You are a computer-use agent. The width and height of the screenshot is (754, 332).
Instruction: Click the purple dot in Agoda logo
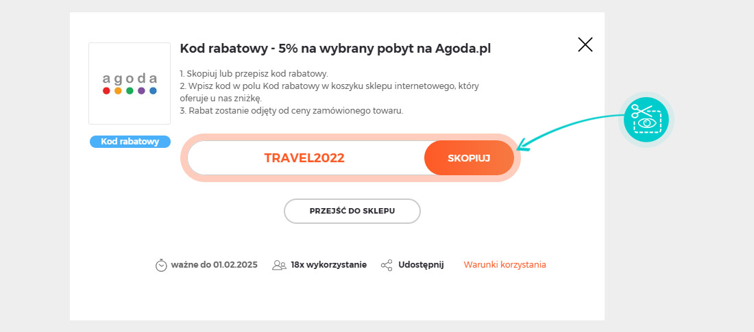141,91
